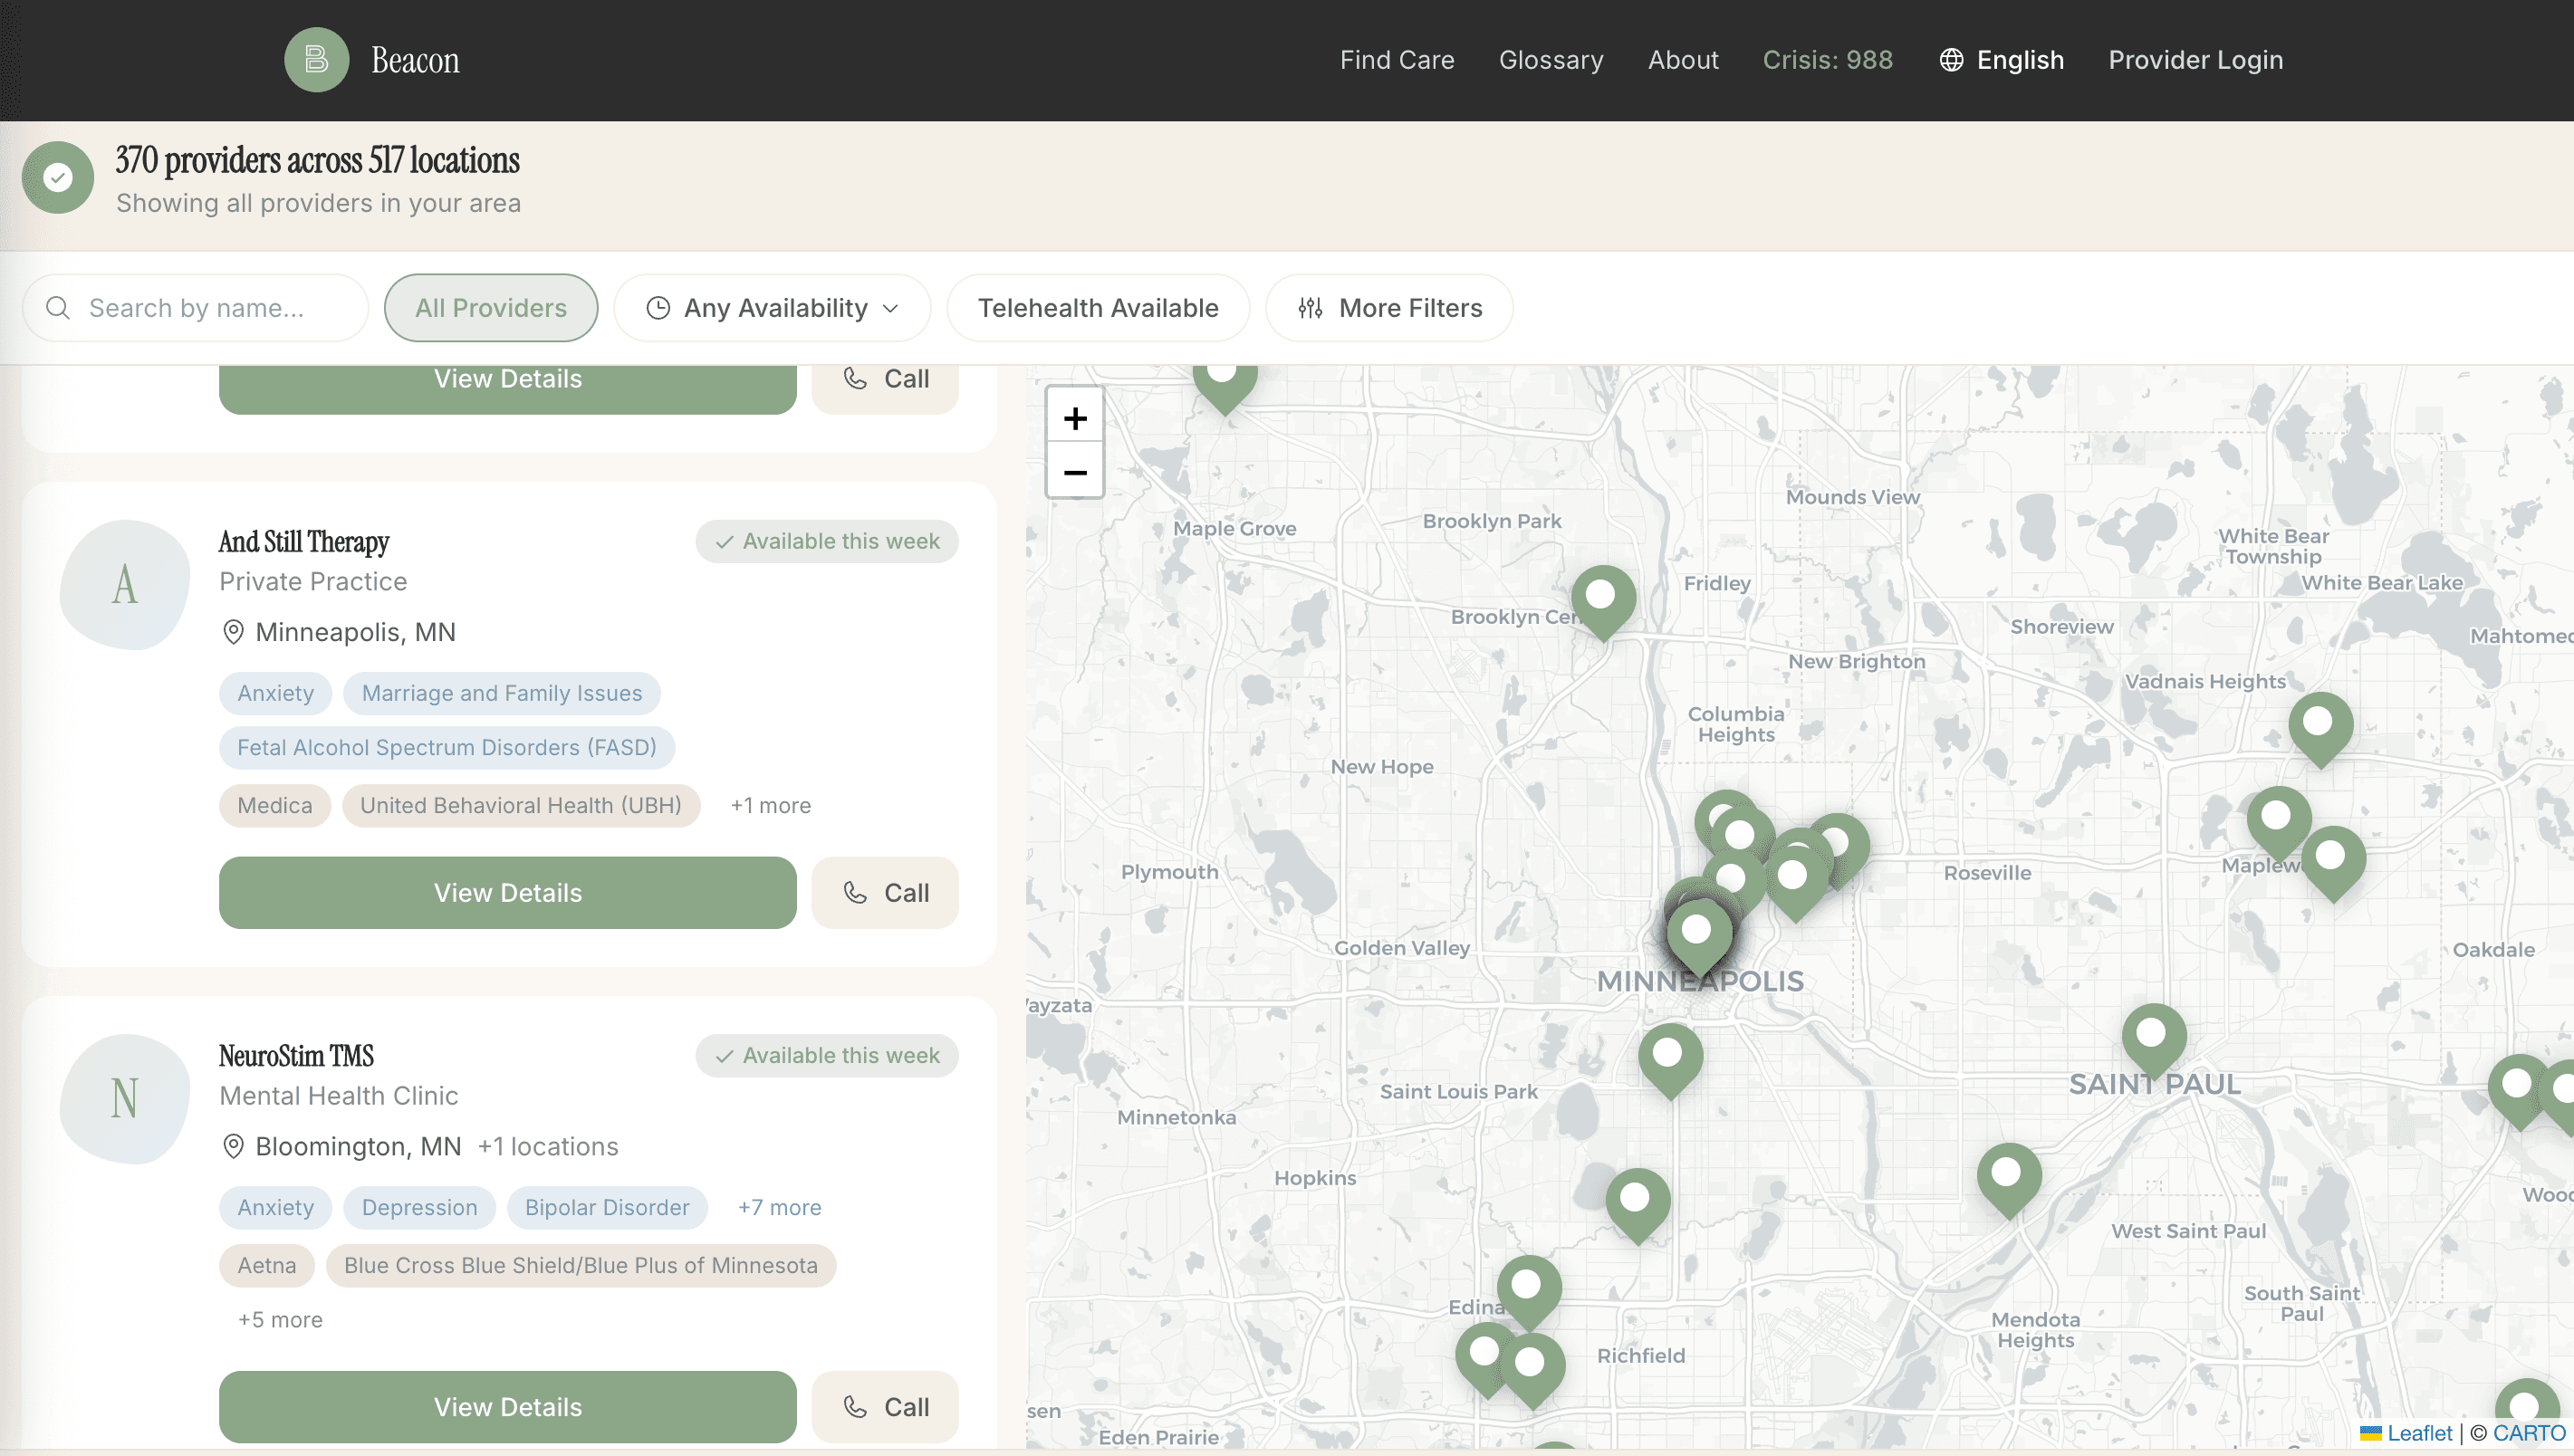Click the globe language icon

coord(1951,60)
